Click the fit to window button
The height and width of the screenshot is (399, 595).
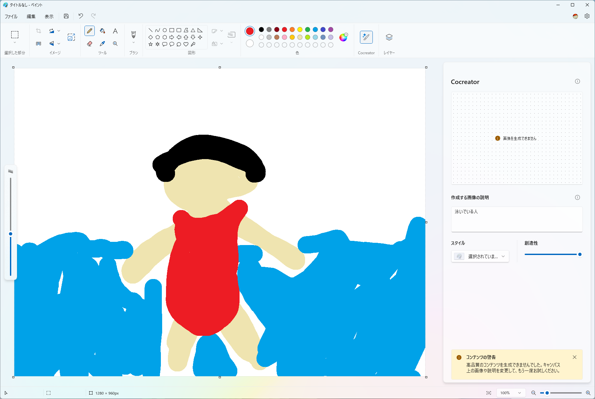pos(489,393)
